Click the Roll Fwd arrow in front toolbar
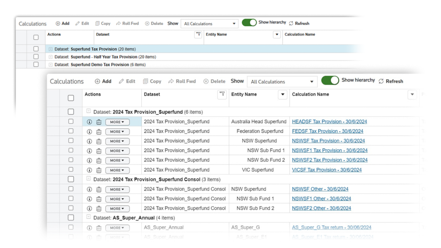Viewport: 441px width, 248px height. (x=171, y=81)
